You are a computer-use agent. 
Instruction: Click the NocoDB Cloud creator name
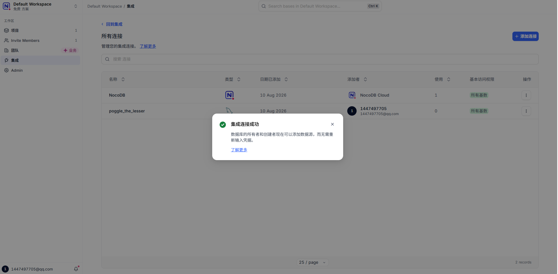[x=375, y=95]
